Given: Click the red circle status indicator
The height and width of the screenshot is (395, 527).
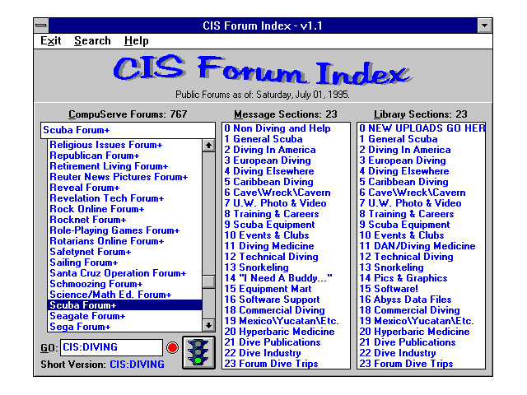Looking at the screenshot, I should click(172, 348).
